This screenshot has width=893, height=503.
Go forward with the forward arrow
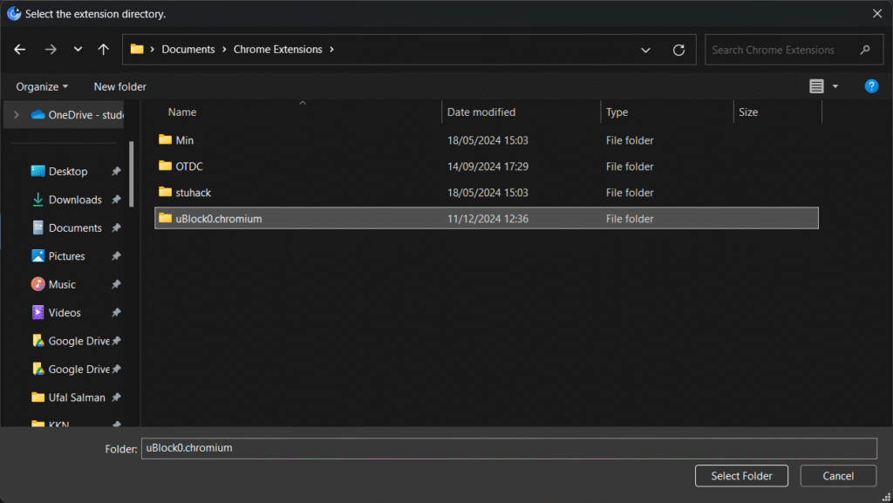(51, 50)
